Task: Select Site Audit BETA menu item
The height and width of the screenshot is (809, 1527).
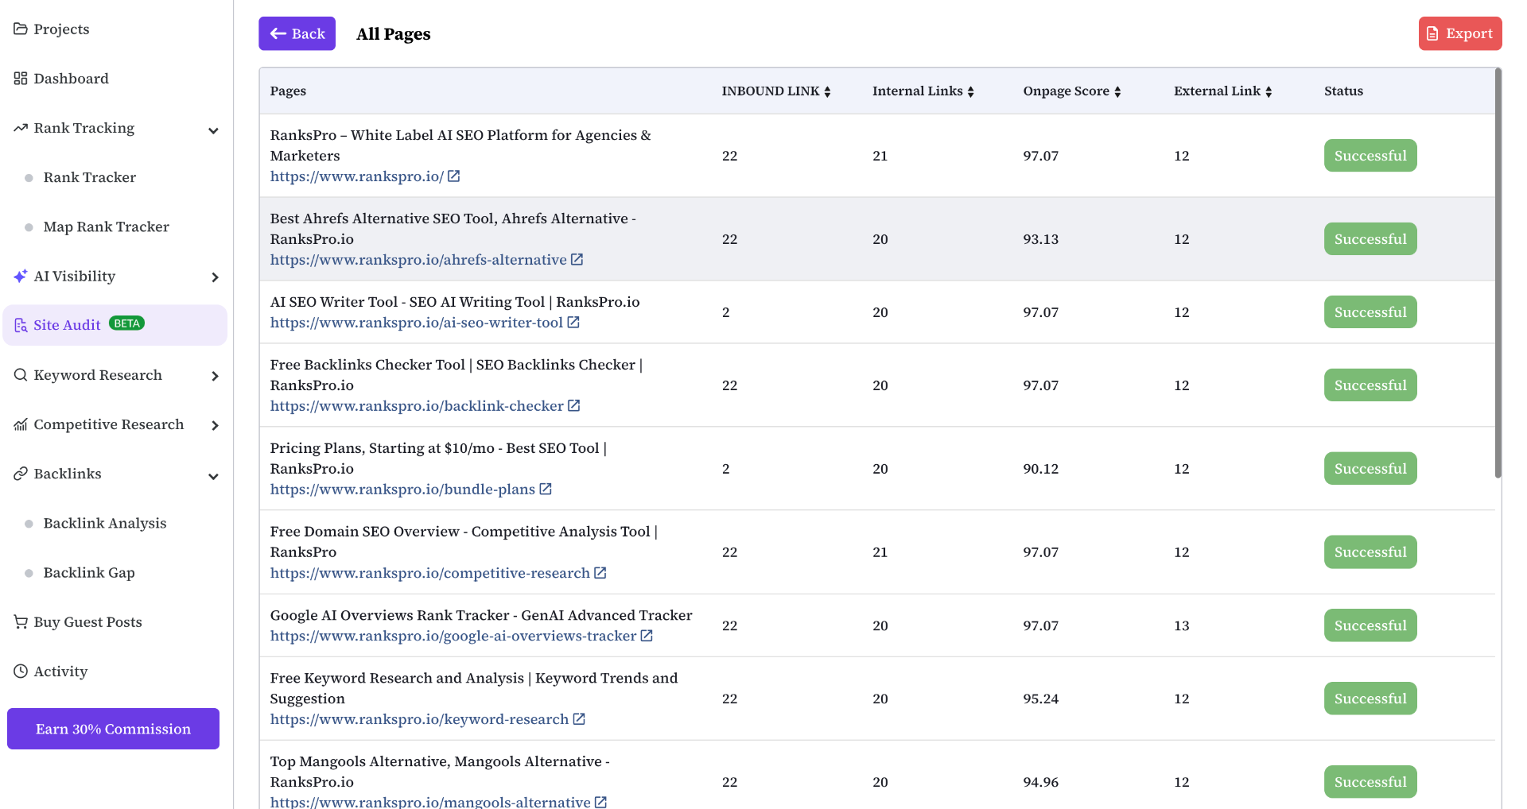Action: pos(115,325)
